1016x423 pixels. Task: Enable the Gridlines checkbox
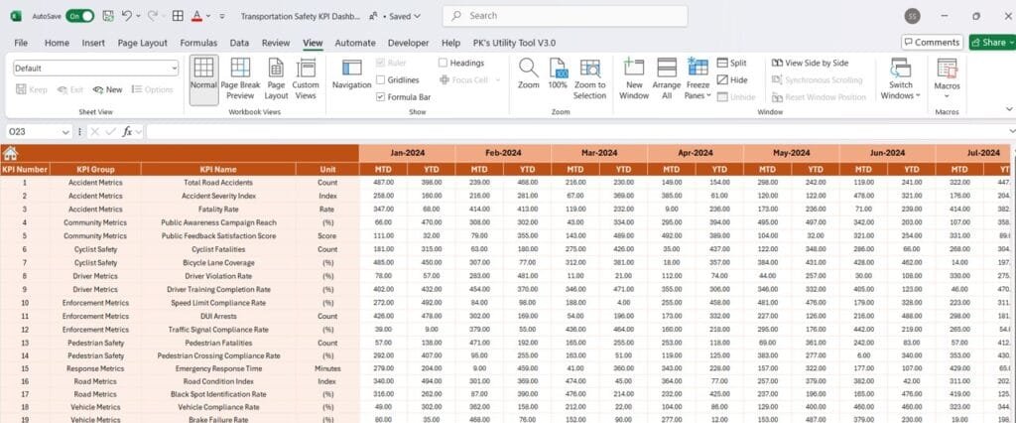click(x=381, y=79)
